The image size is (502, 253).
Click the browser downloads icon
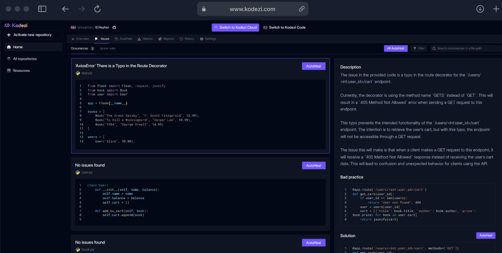click(480, 9)
